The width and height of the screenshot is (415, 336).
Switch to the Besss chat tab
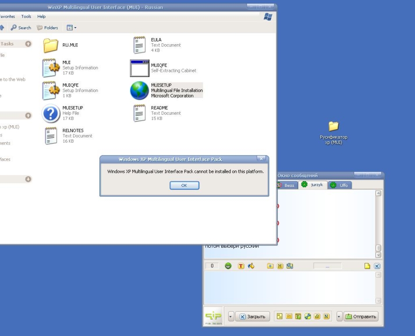coord(287,185)
